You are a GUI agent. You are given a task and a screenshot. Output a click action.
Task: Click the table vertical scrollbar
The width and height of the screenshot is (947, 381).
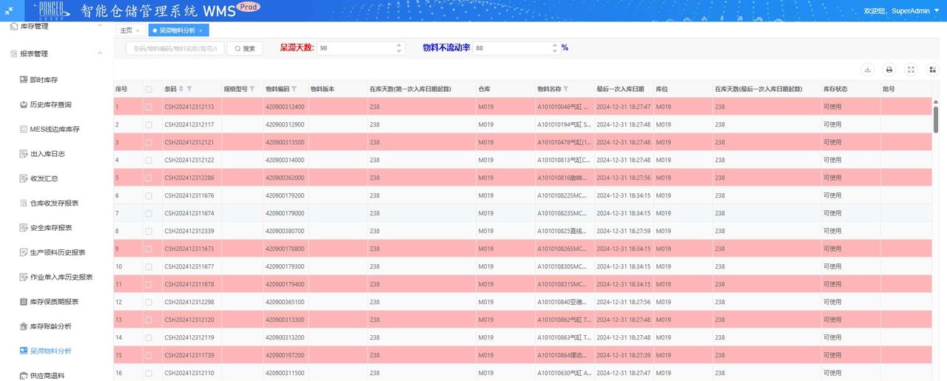(936, 121)
